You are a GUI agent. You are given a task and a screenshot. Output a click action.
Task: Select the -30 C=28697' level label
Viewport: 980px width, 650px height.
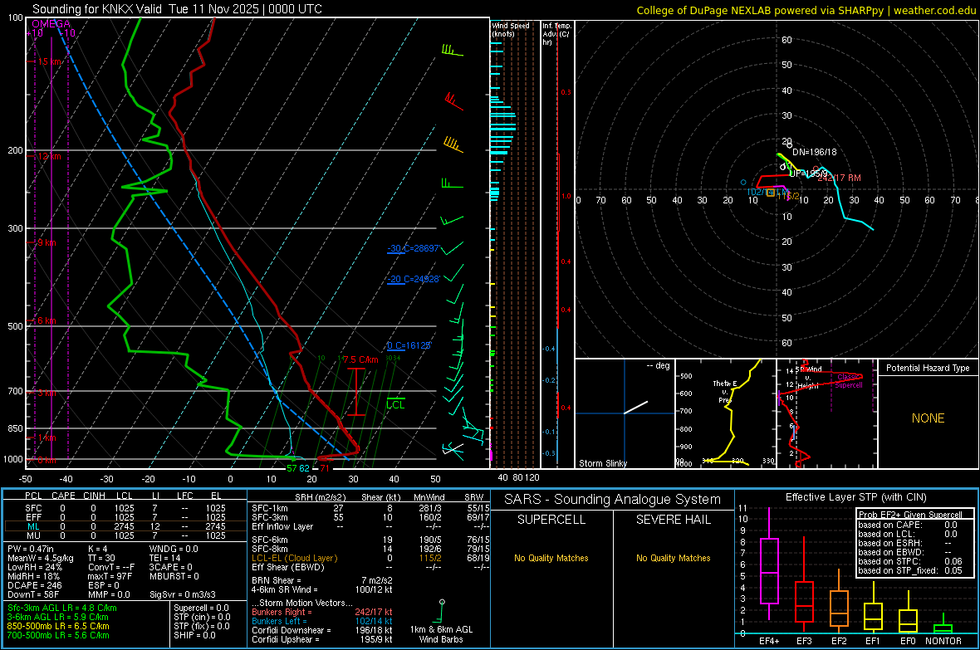(413, 249)
